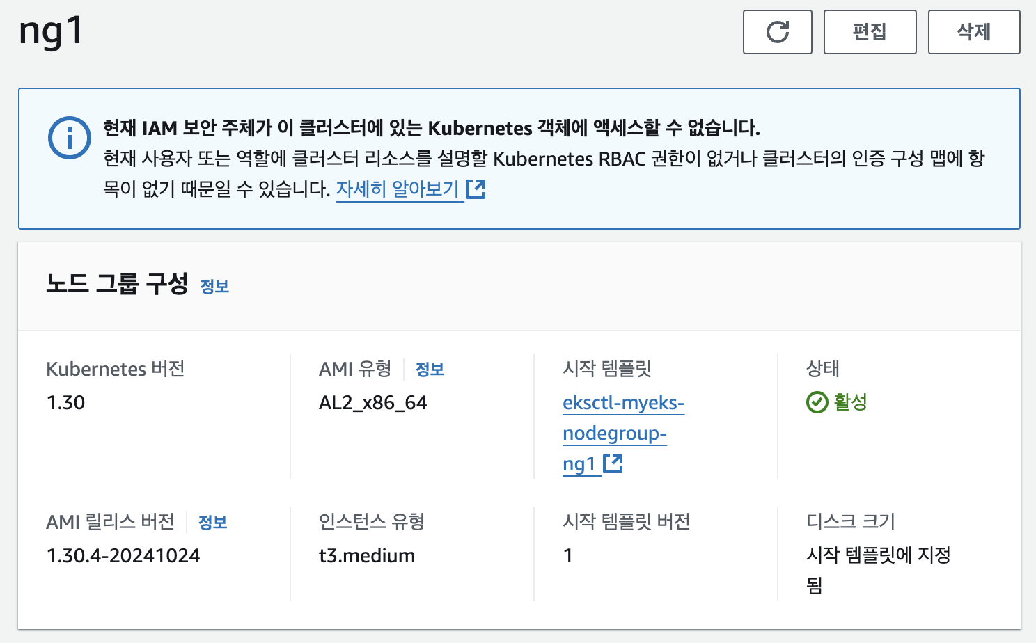Open the eksctl-myeks-nodegroup-ng1 launch template link
Viewport: 1036px width, 643px height.
[x=622, y=403]
